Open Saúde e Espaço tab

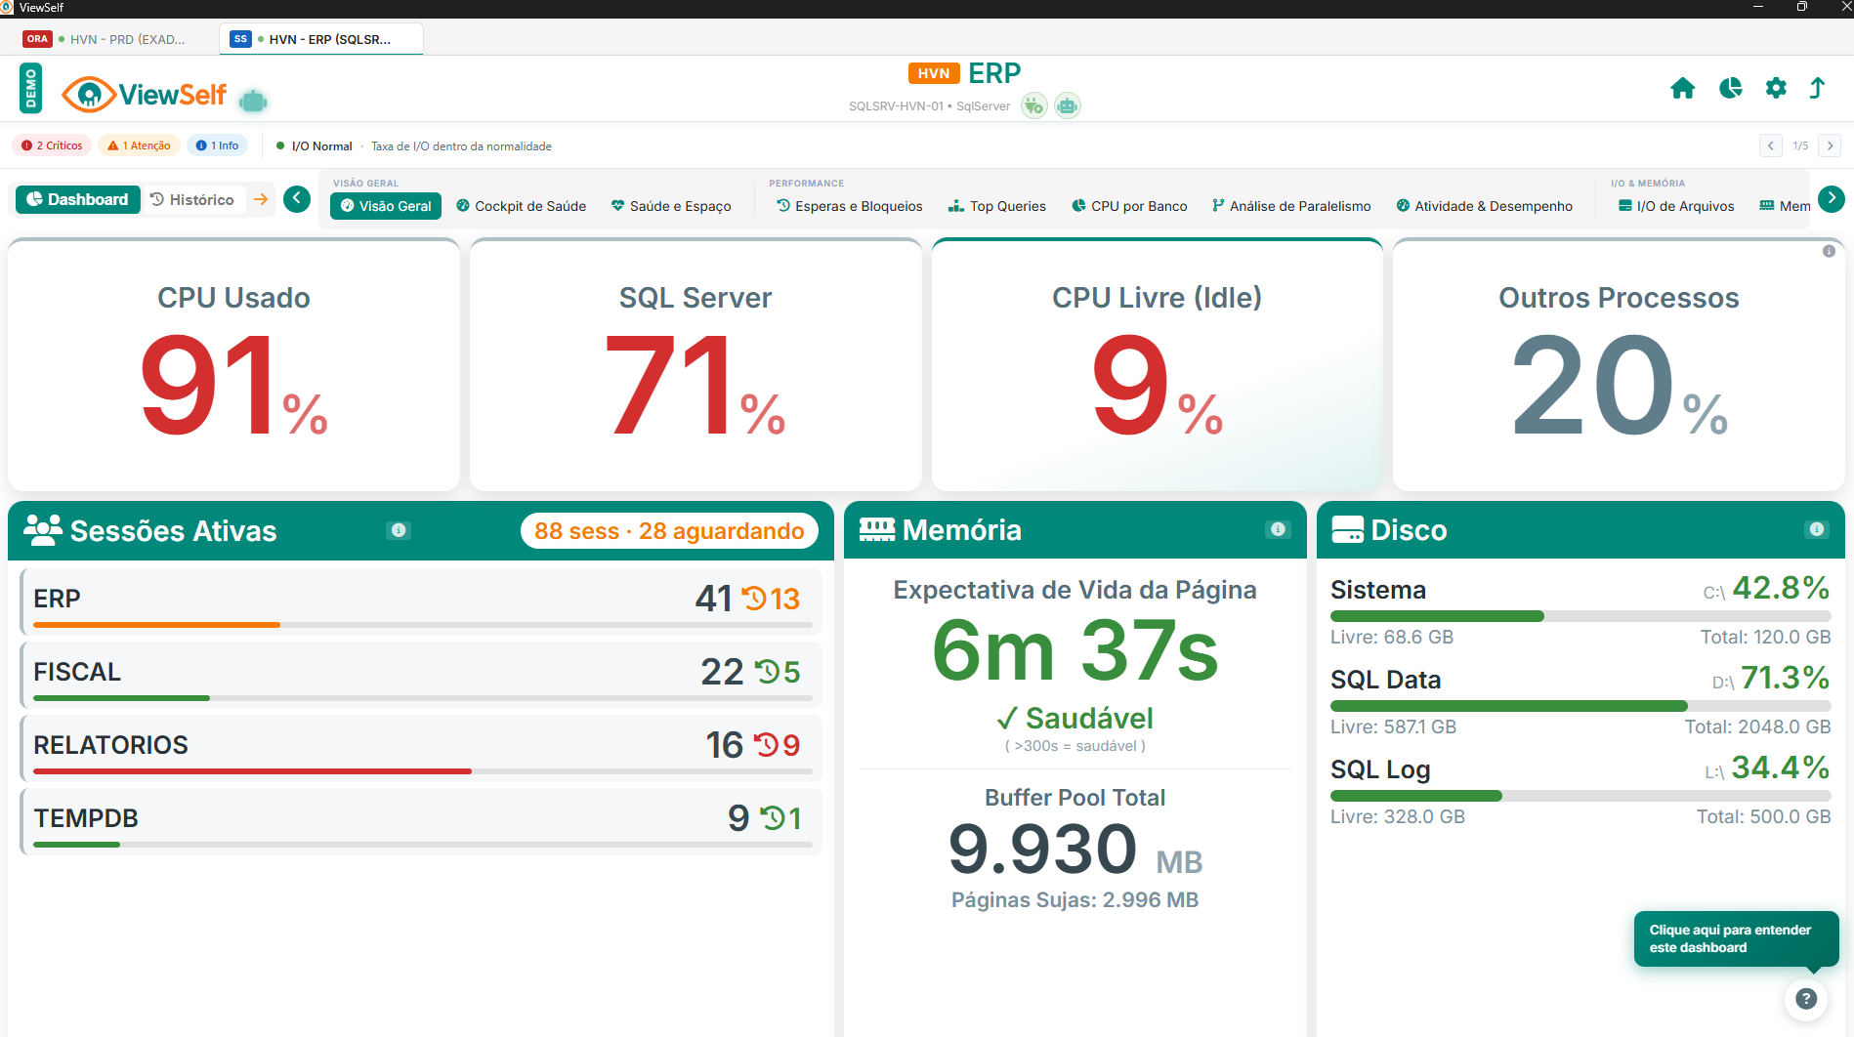click(671, 206)
